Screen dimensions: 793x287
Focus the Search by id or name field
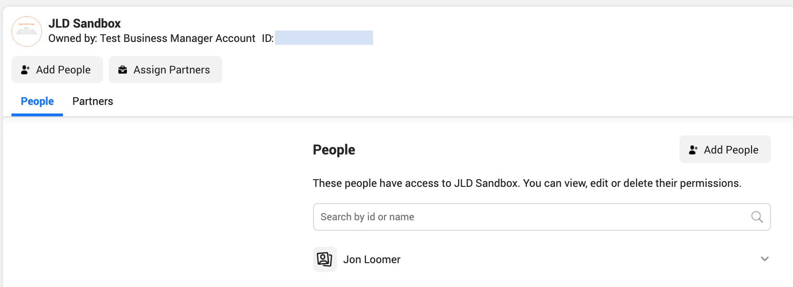[x=542, y=217]
